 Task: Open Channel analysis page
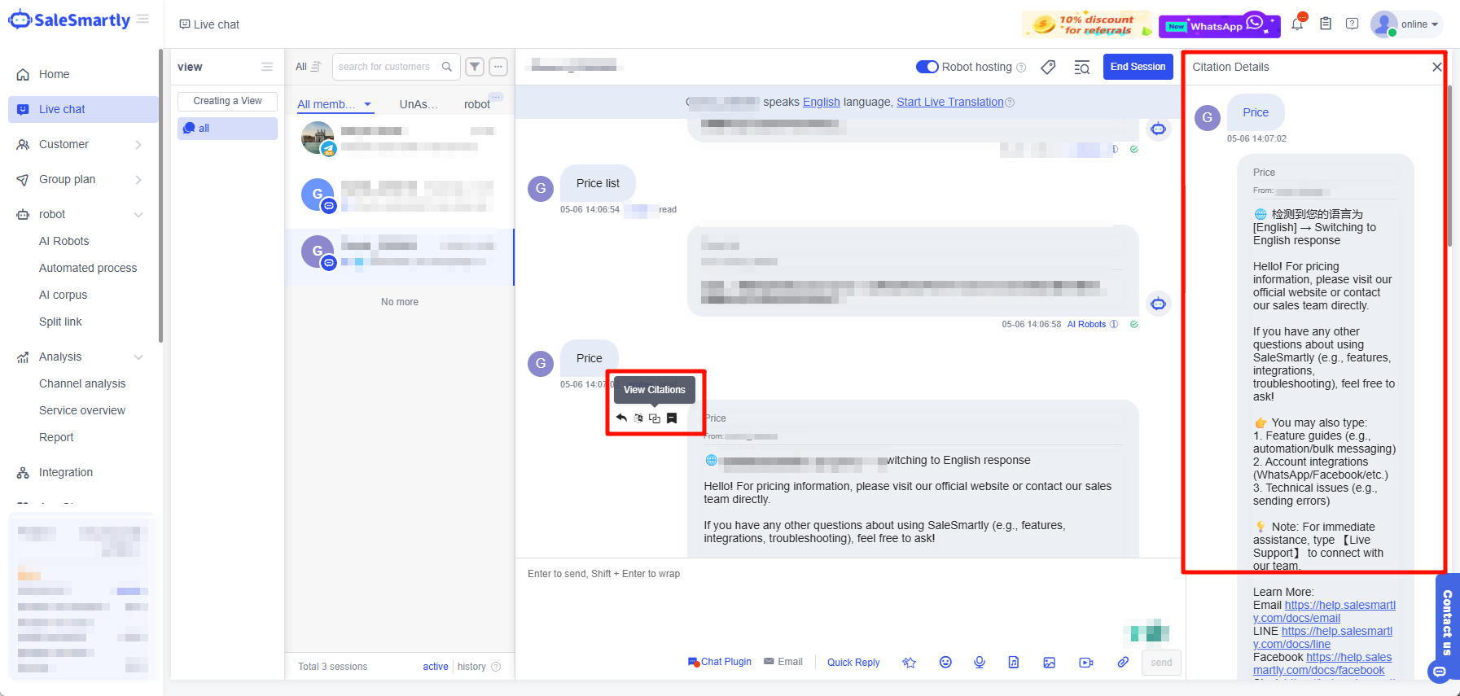pyautogui.click(x=82, y=383)
